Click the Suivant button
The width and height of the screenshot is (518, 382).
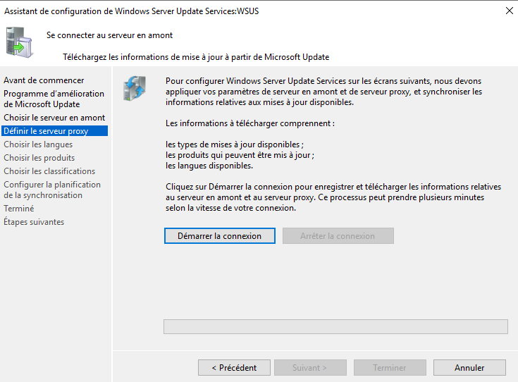pyautogui.click(x=310, y=367)
